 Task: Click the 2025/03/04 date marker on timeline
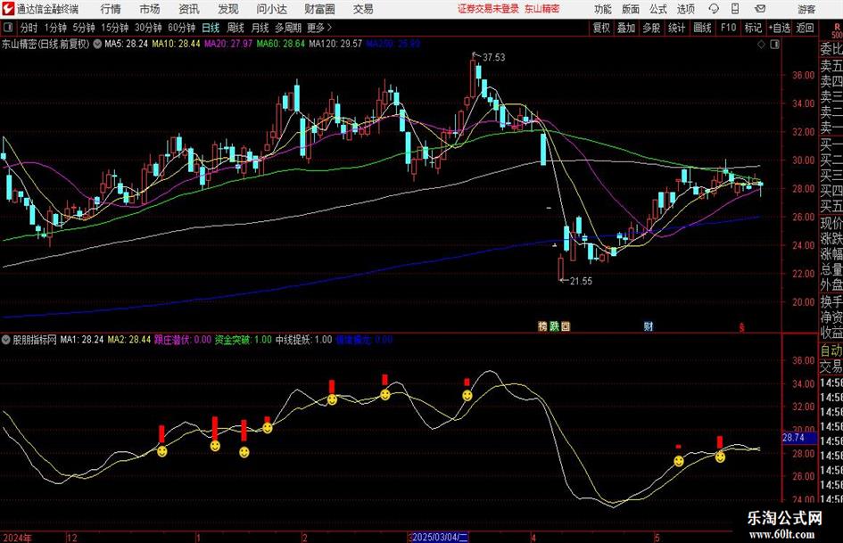tap(439, 538)
